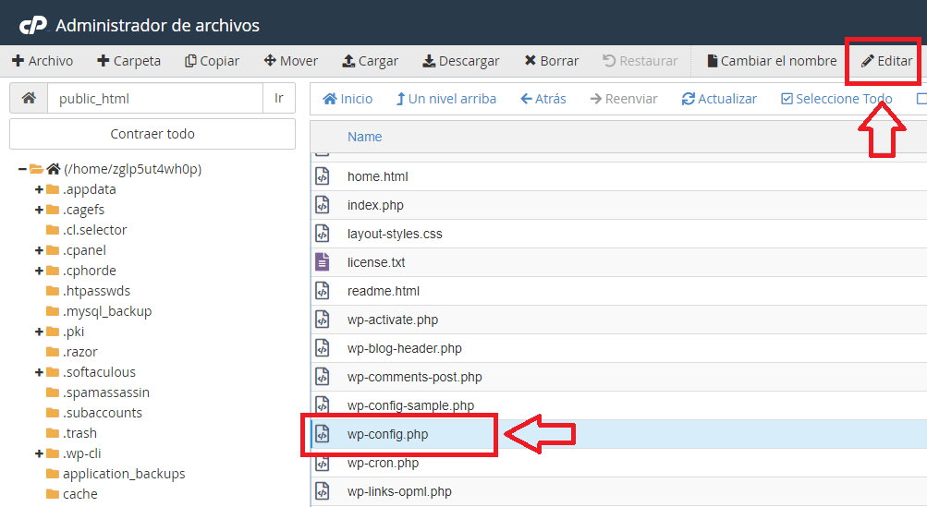Create a new file with Archivo
This screenshot has height=507, width=927.
click(x=43, y=61)
